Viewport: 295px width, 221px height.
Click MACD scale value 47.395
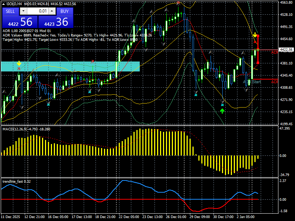pos(285,128)
